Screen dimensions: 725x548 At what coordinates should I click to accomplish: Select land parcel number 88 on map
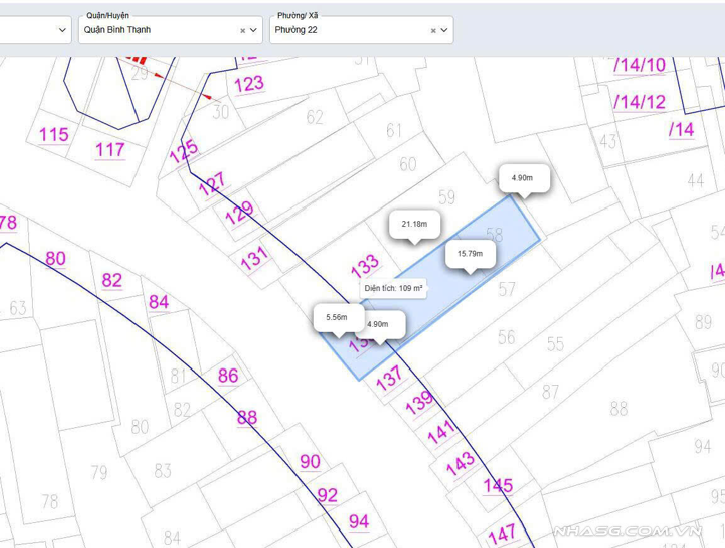pyautogui.click(x=619, y=409)
